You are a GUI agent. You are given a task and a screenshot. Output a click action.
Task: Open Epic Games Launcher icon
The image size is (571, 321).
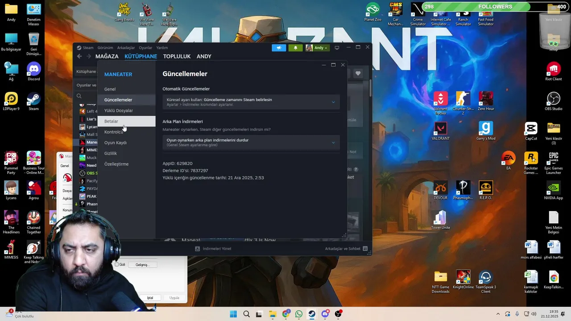(554, 163)
